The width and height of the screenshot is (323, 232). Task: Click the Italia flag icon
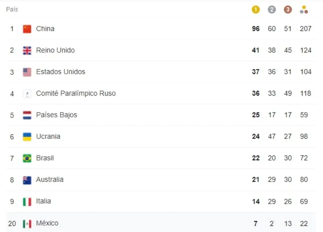coord(27,202)
